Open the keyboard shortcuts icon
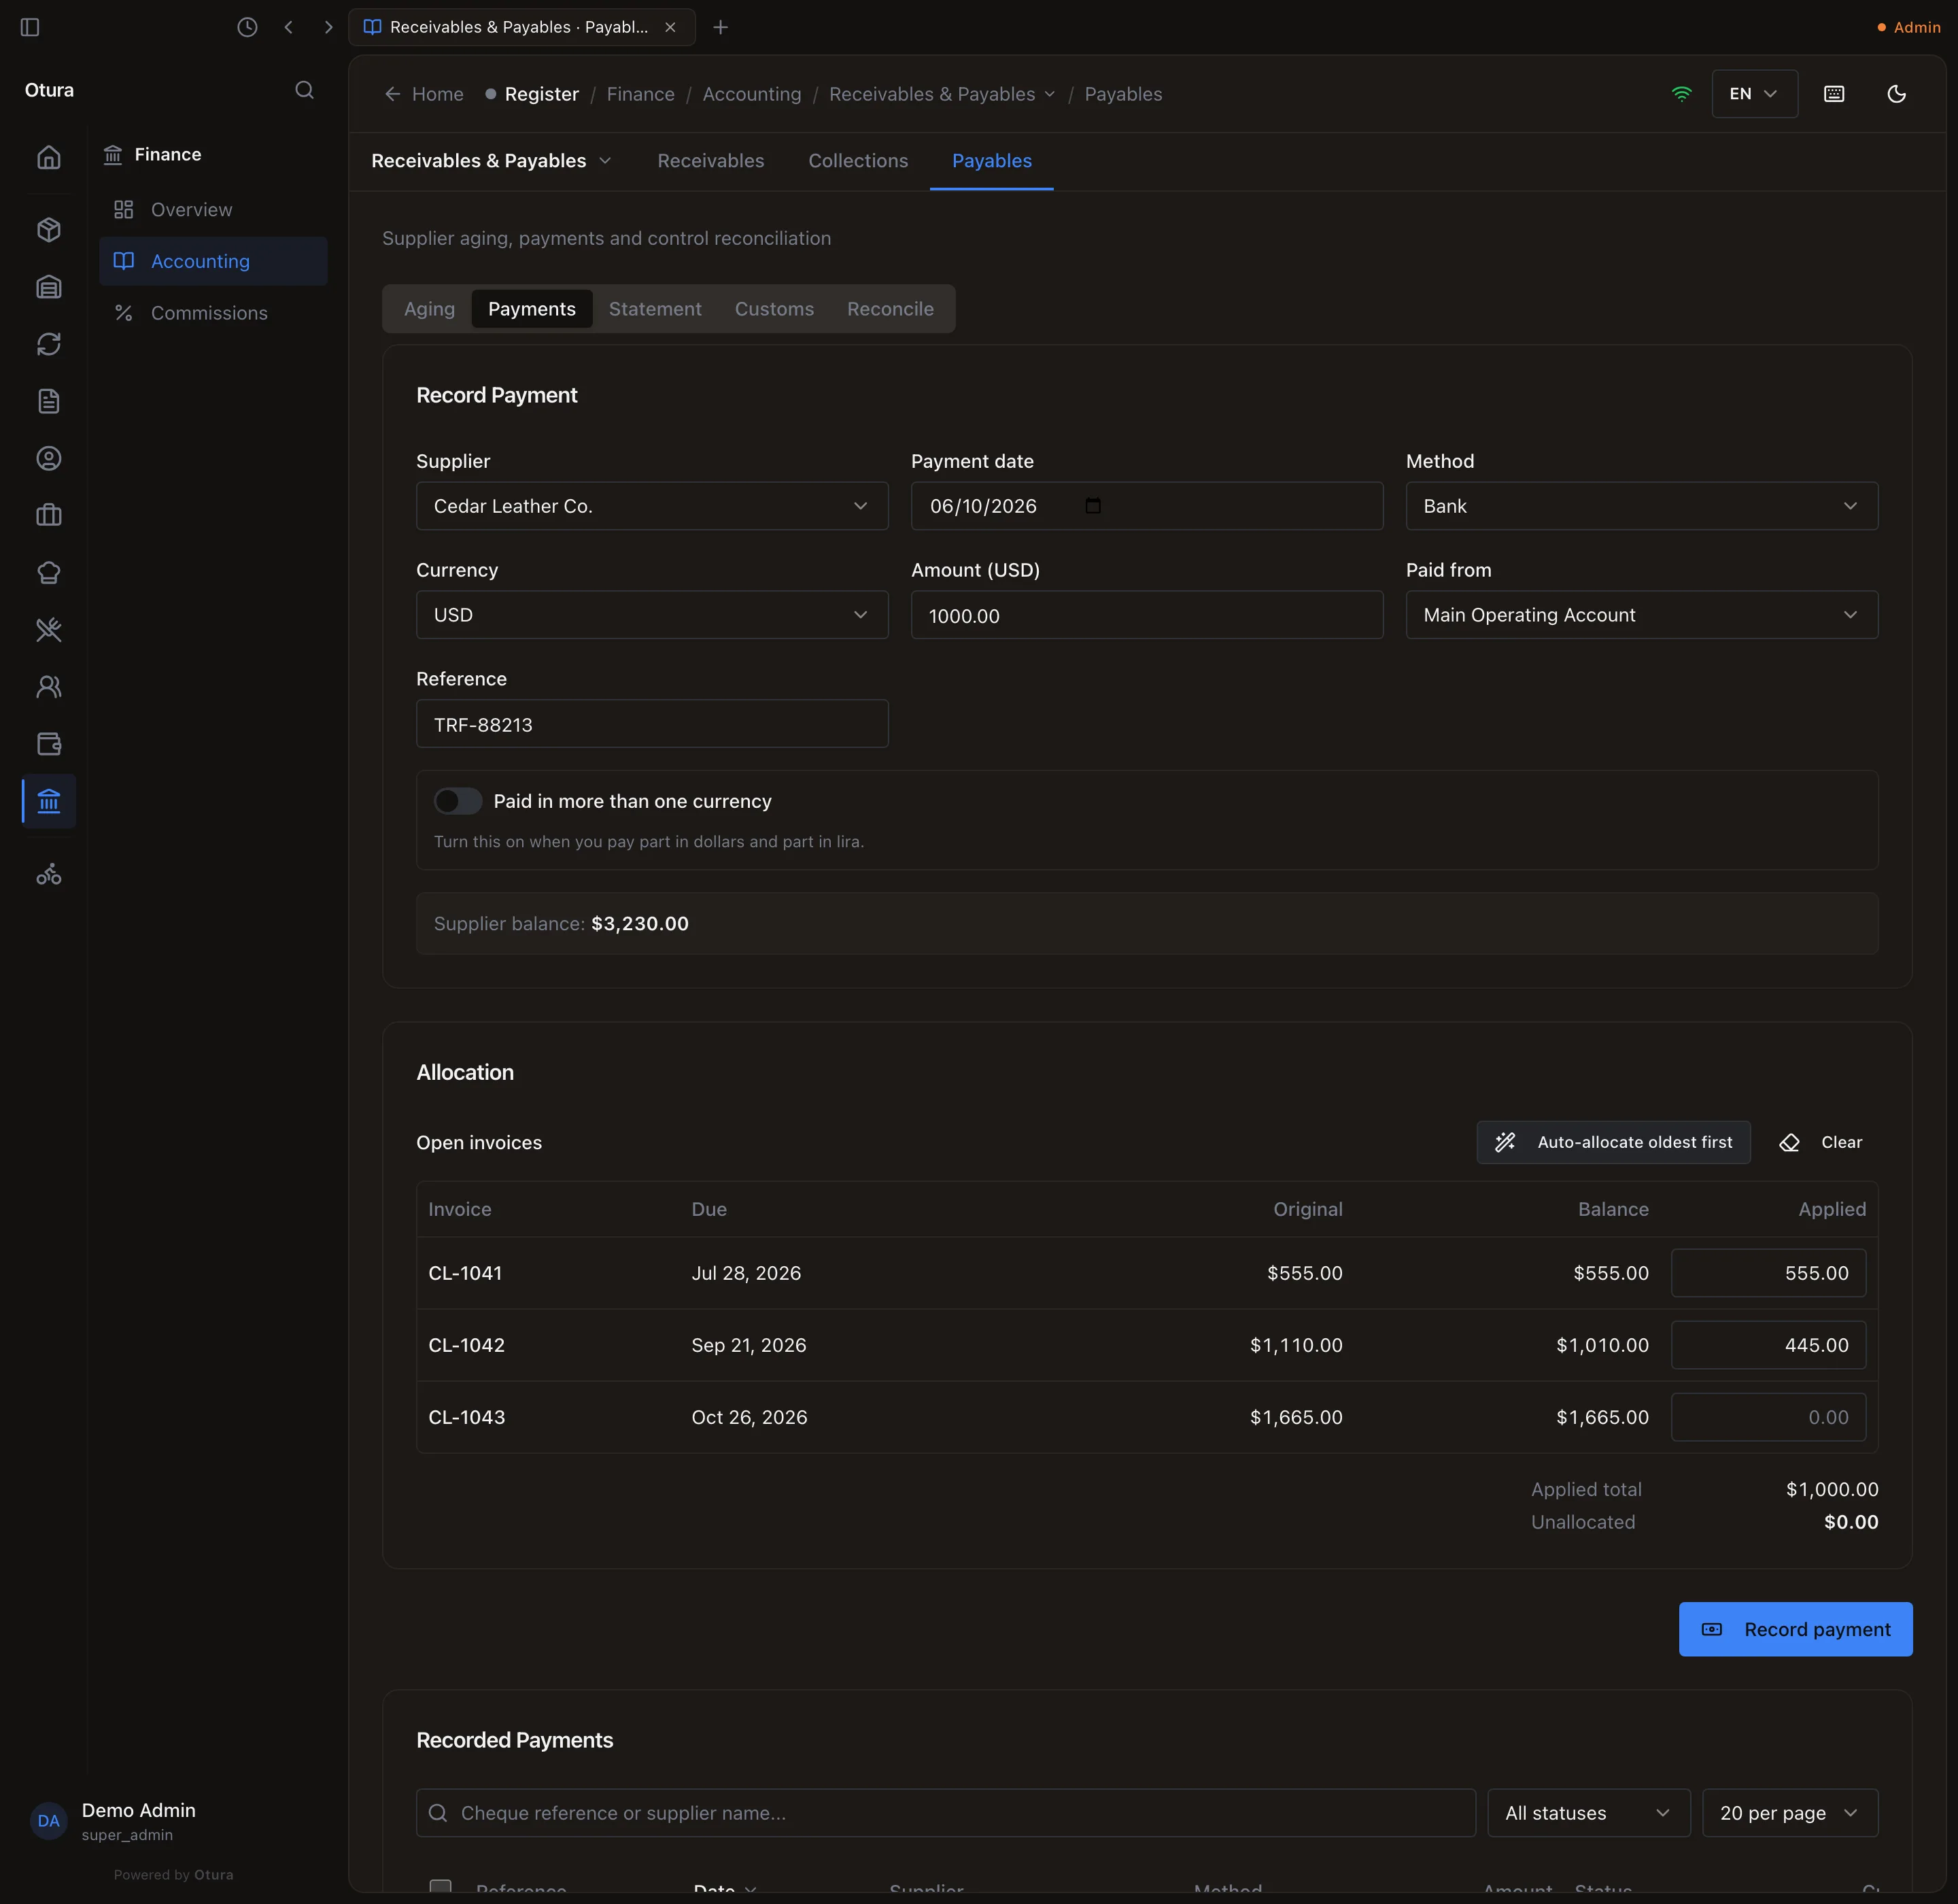Viewport: 1958px width, 1904px height. tap(1834, 94)
